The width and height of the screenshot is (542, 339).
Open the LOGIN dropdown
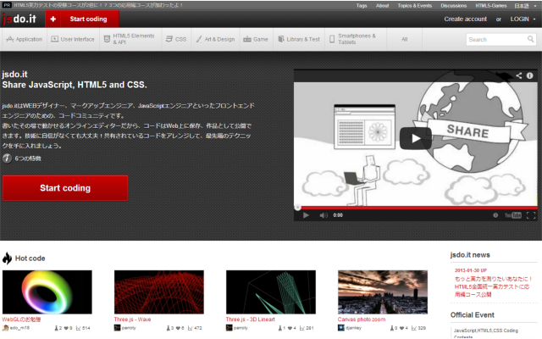pos(523,19)
